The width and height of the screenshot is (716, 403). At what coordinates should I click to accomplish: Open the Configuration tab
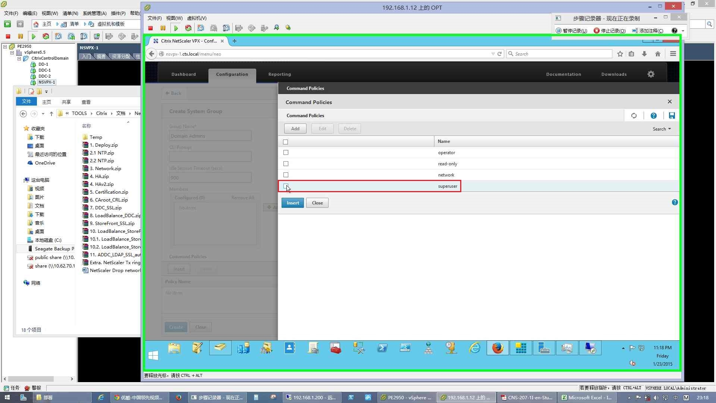point(232,75)
